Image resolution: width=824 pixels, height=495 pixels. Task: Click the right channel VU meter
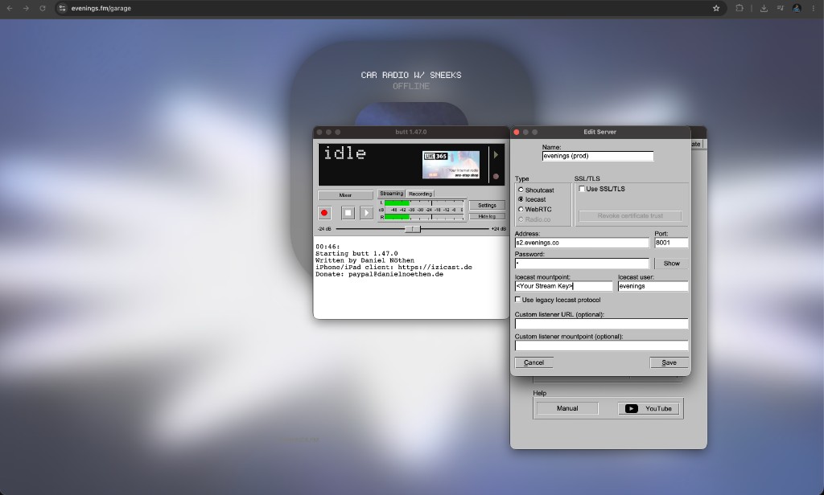click(x=423, y=216)
